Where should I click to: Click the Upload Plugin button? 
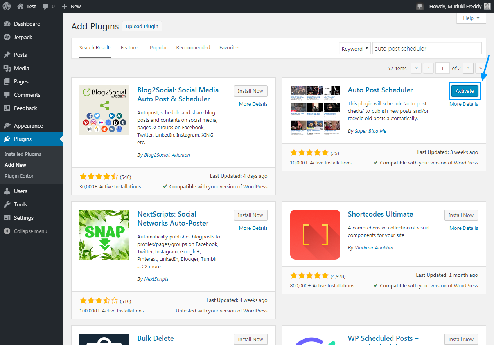point(142,26)
